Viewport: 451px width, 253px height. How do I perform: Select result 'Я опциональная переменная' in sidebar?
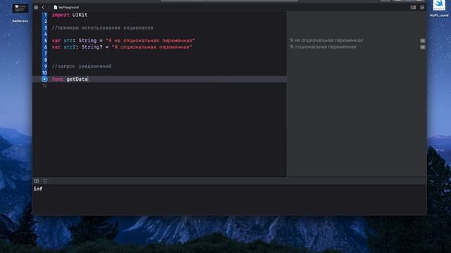tap(323, 47)
